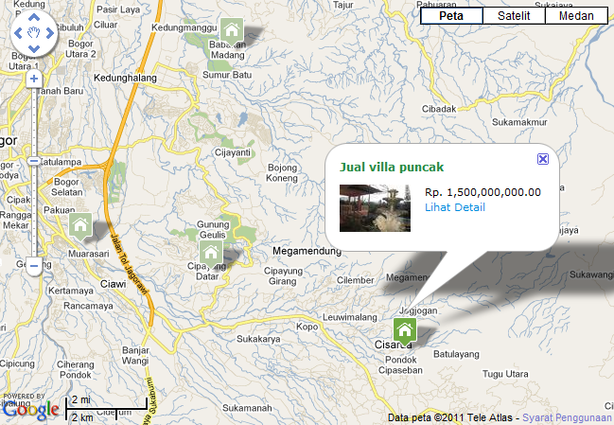Click the green house marker at Cisarua
The image size is (614, 425).
pos(405,331)
